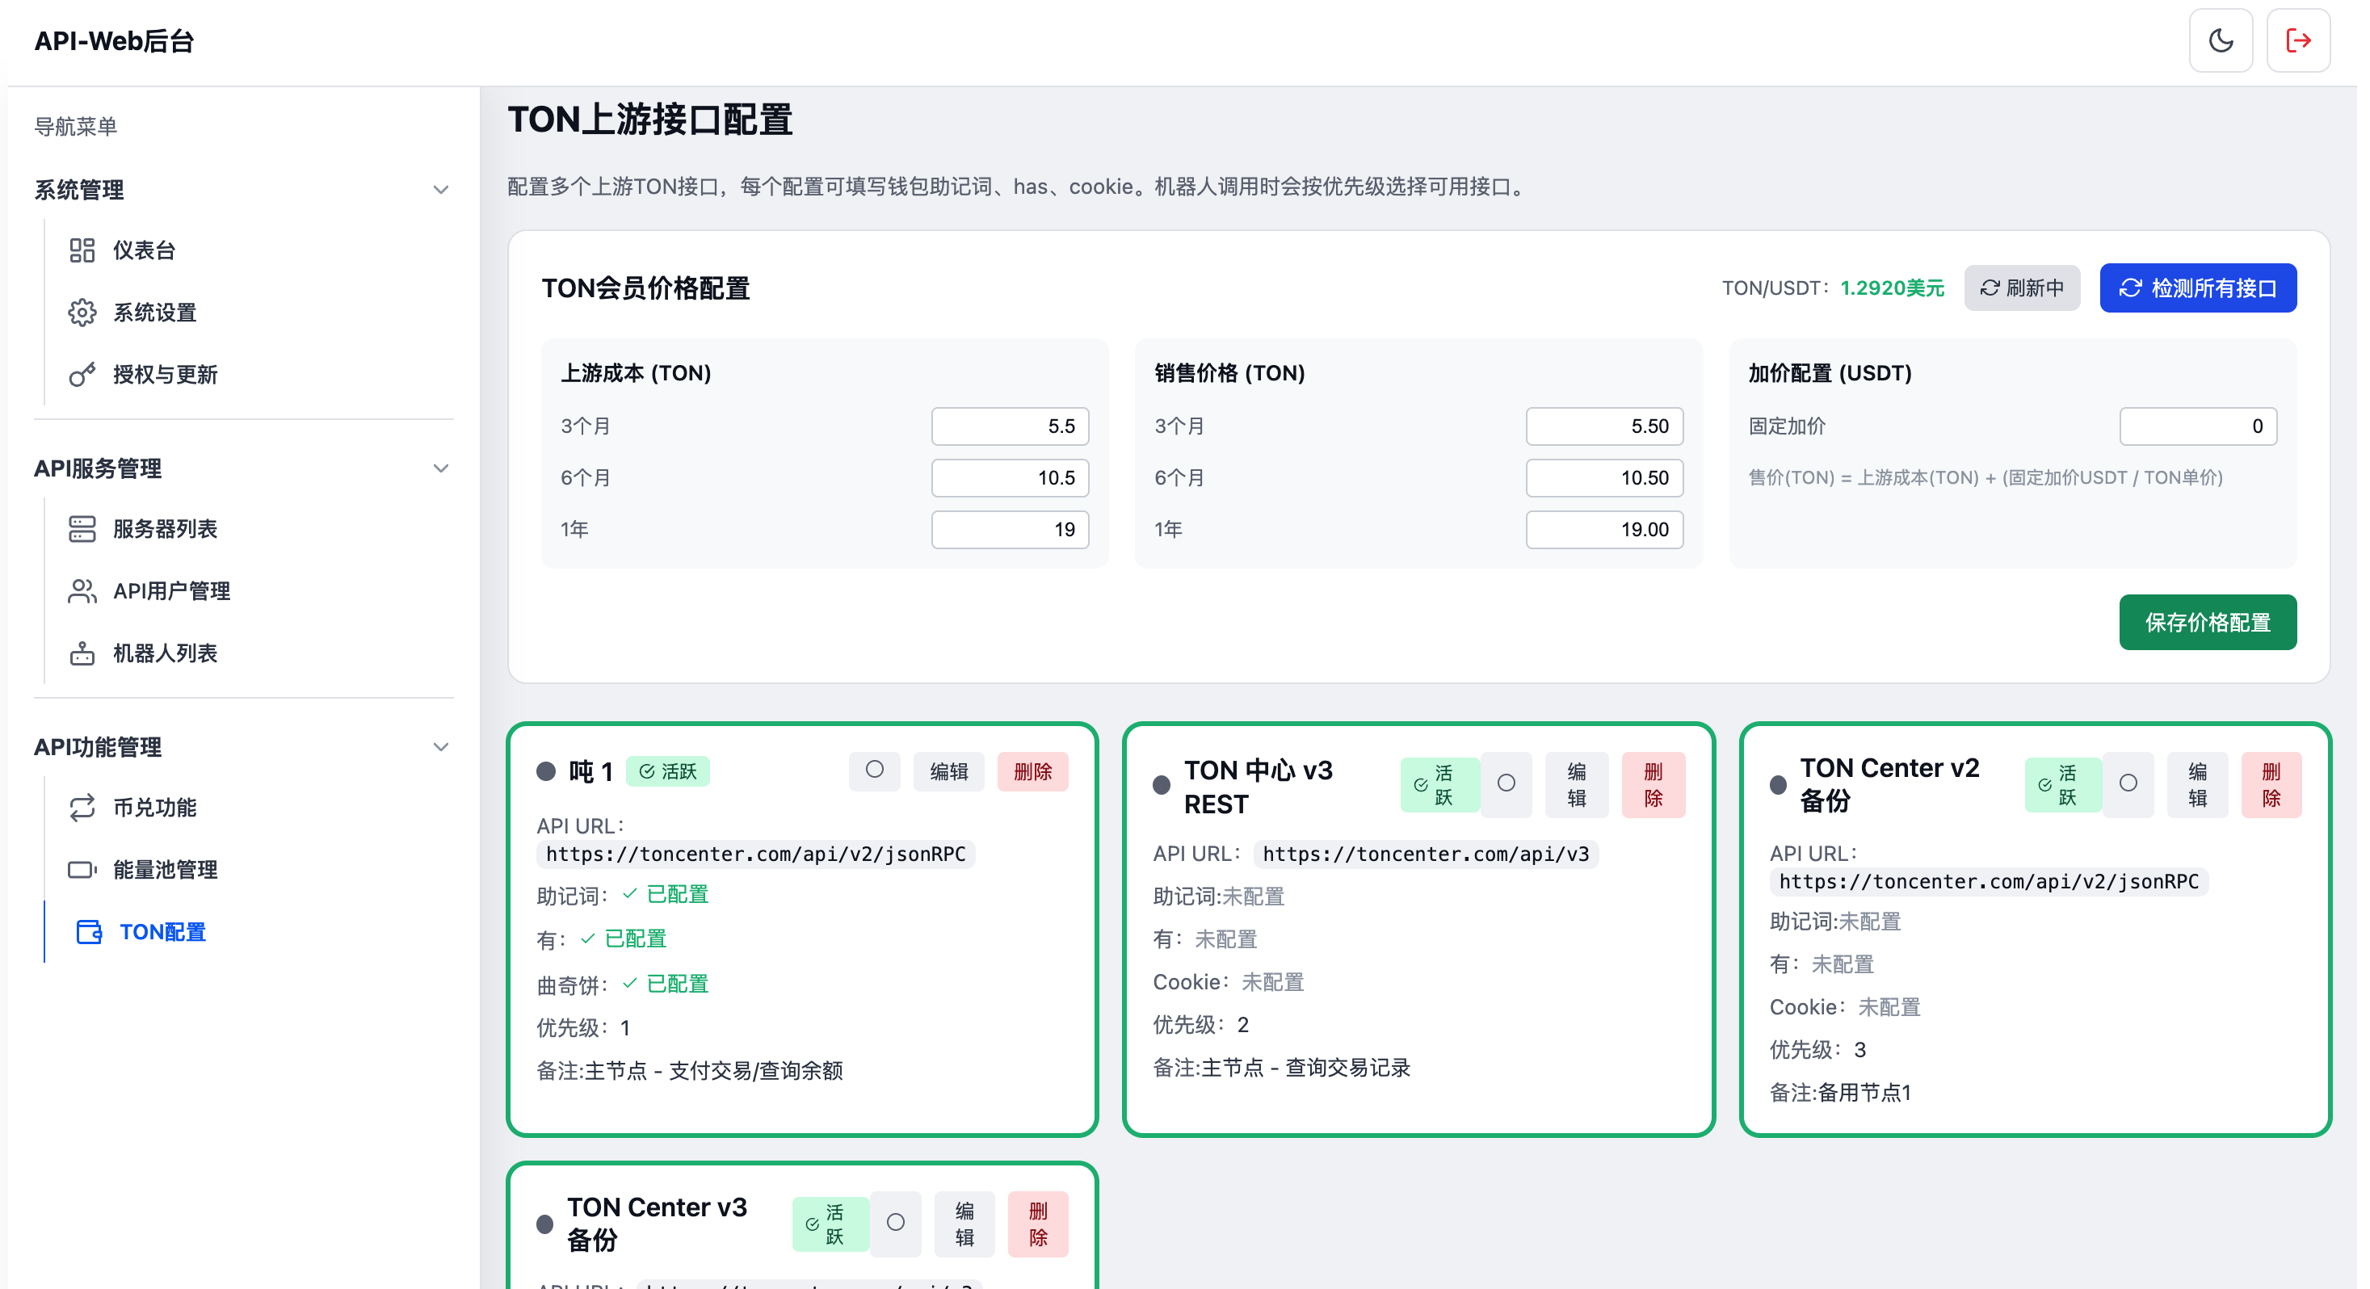2370x1289 pixels.
Task: Click the users icon beside API用户管理
Action: (82, 590)
